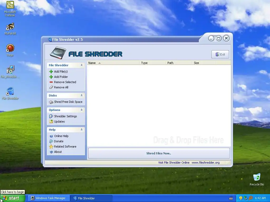Click the network connection tray icon
The width and height of the screenshot is (270, 202).
(245, 198)
